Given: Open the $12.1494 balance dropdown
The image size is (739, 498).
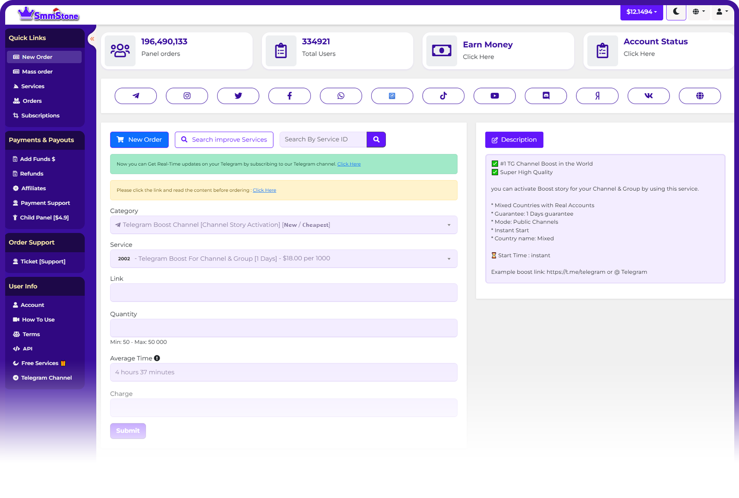Looking at the screenshot, I should point(641,12).
